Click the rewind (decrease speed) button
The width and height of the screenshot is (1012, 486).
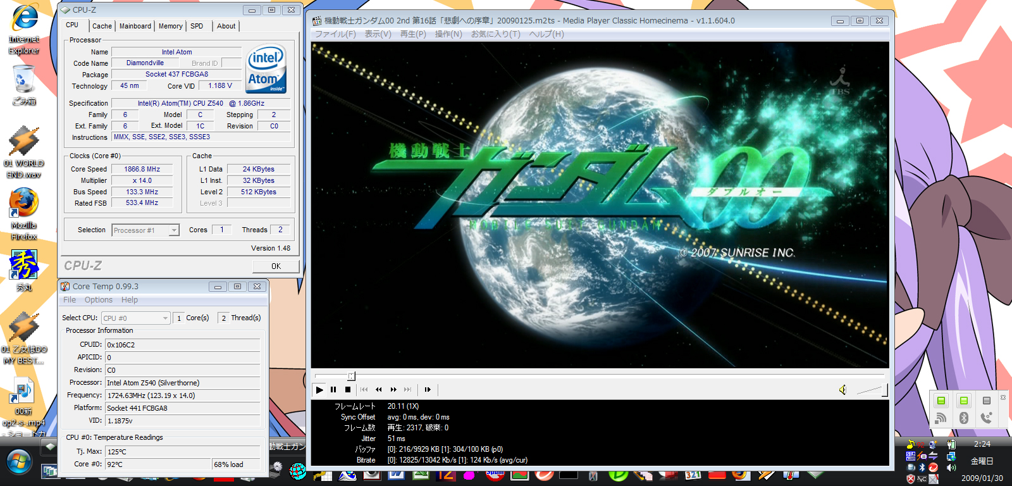point(378,390)
